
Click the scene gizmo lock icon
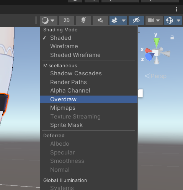coord(172,37)
